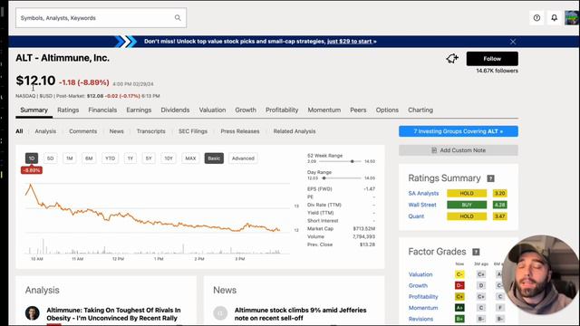Dismiss the promo banner with X
580x326 pixels.
513,42
